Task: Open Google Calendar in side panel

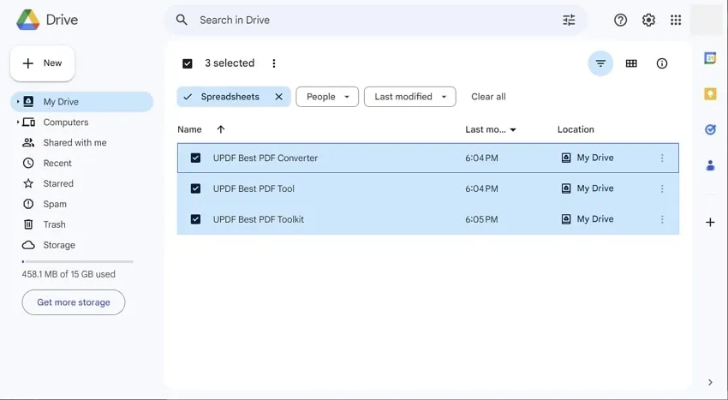Action: [x=710, y=58]
